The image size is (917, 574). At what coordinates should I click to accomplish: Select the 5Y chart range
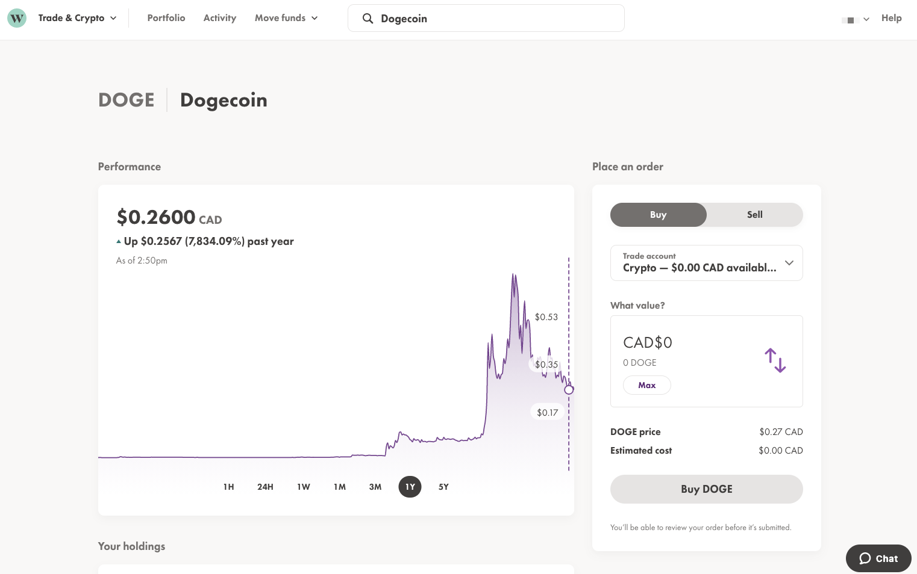click(443, 487)
